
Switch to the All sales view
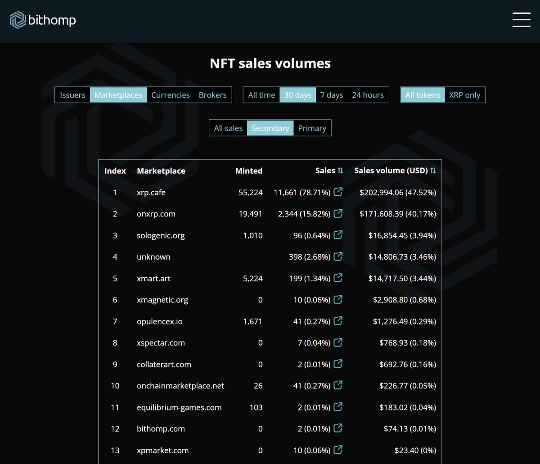tap(229, 128)
